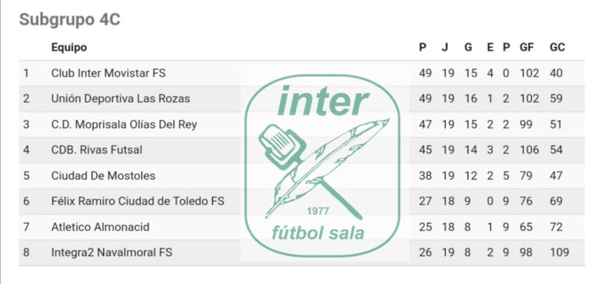
Task: Click 109 goals against for Navalmoral
Action: pyautogui.click(x=559, y=253)
